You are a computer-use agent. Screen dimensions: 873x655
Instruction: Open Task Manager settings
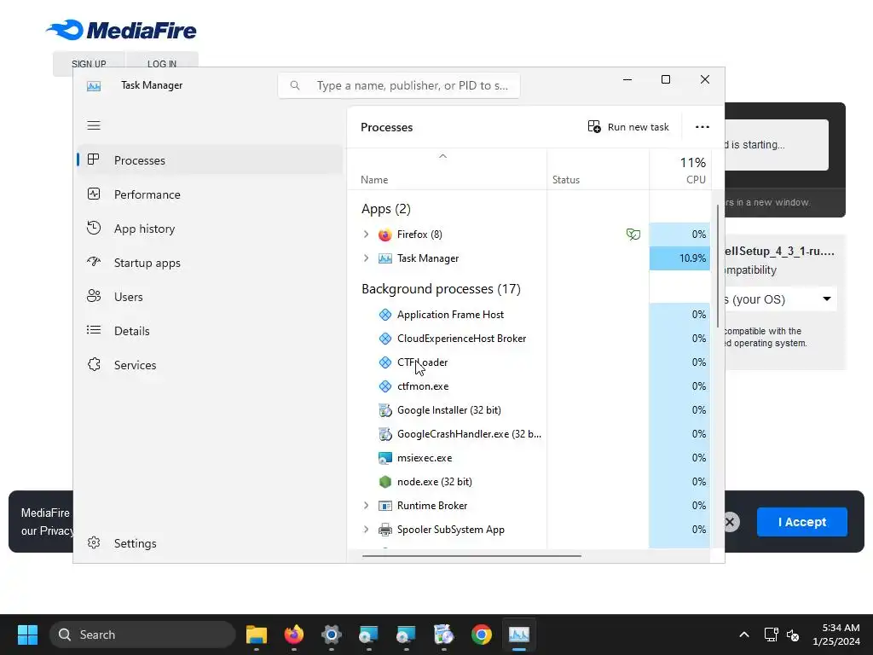click(x=210, y=543)
